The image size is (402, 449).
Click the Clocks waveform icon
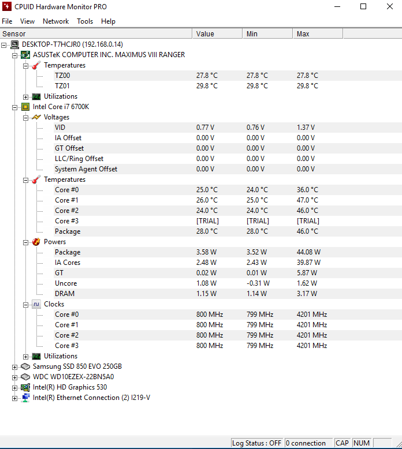tap(36, 304)
